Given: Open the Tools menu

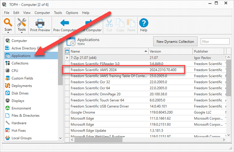Looking at the screenshot, I should pyautogui.click(x=58, y=13).
